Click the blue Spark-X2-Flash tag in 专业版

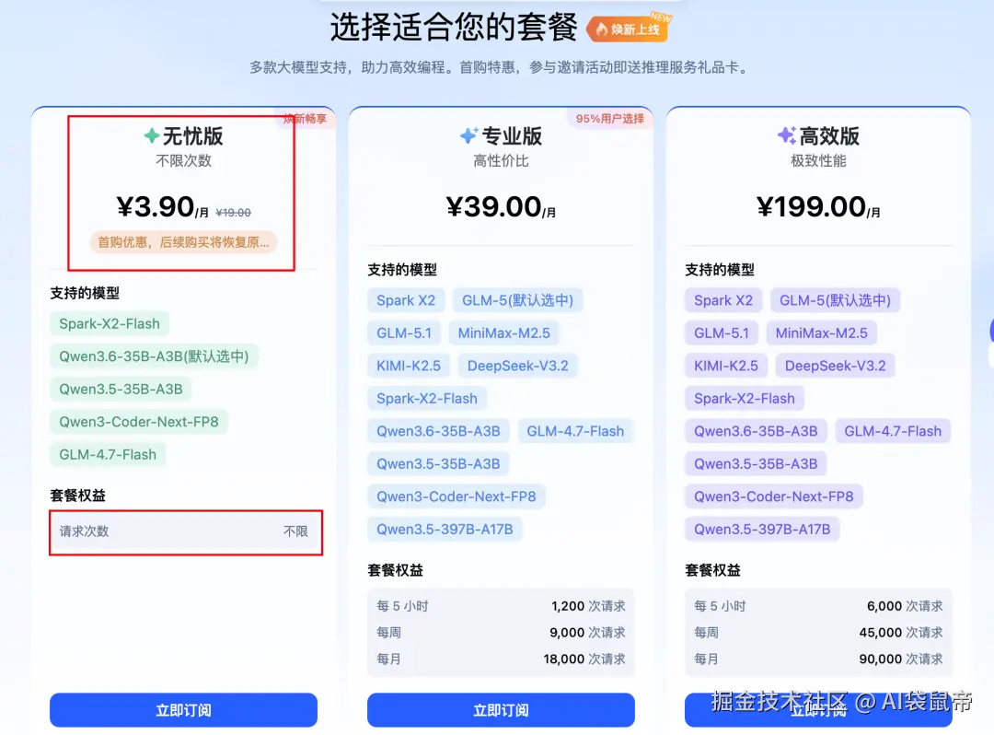pos(427,398)
